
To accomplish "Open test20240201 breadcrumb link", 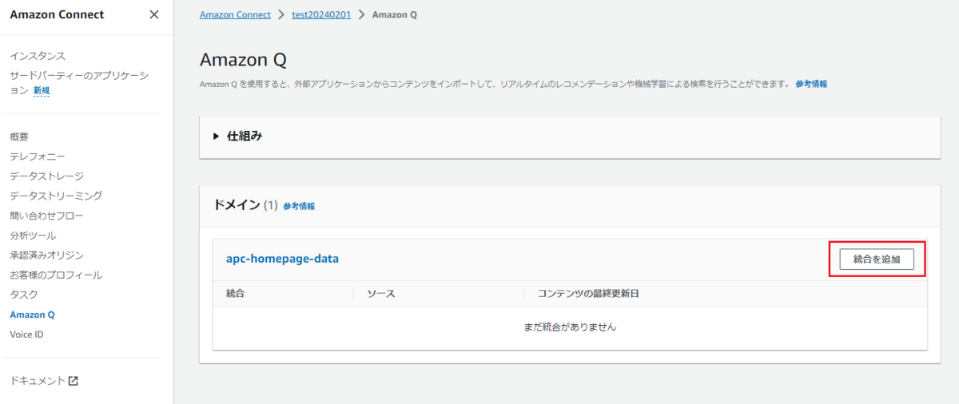I will point(322,14).
